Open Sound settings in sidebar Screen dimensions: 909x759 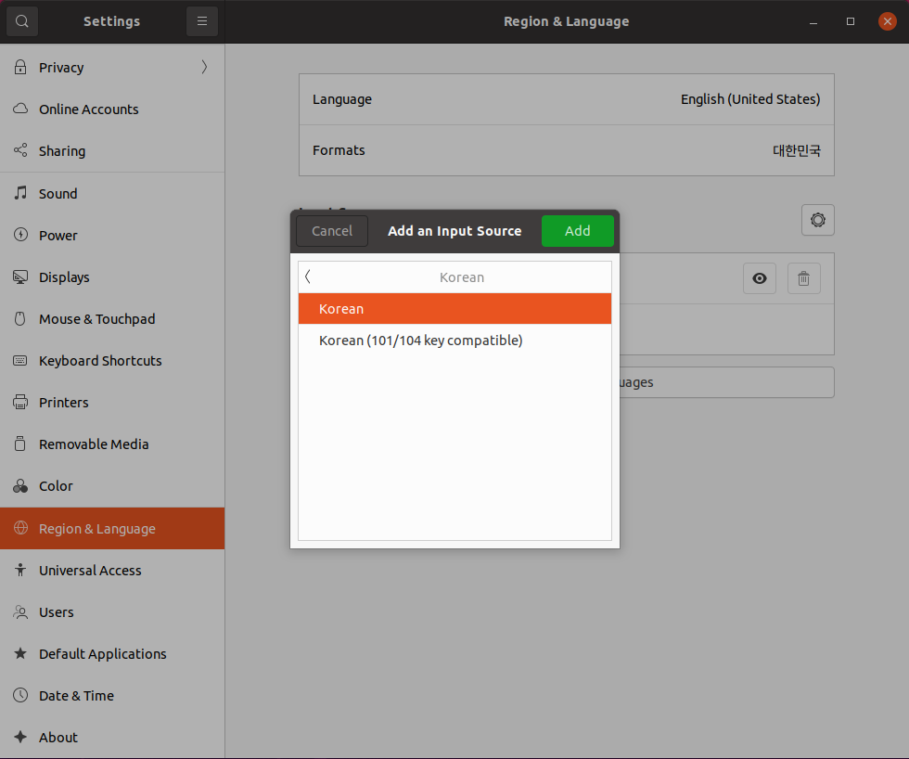click(58, 194)
